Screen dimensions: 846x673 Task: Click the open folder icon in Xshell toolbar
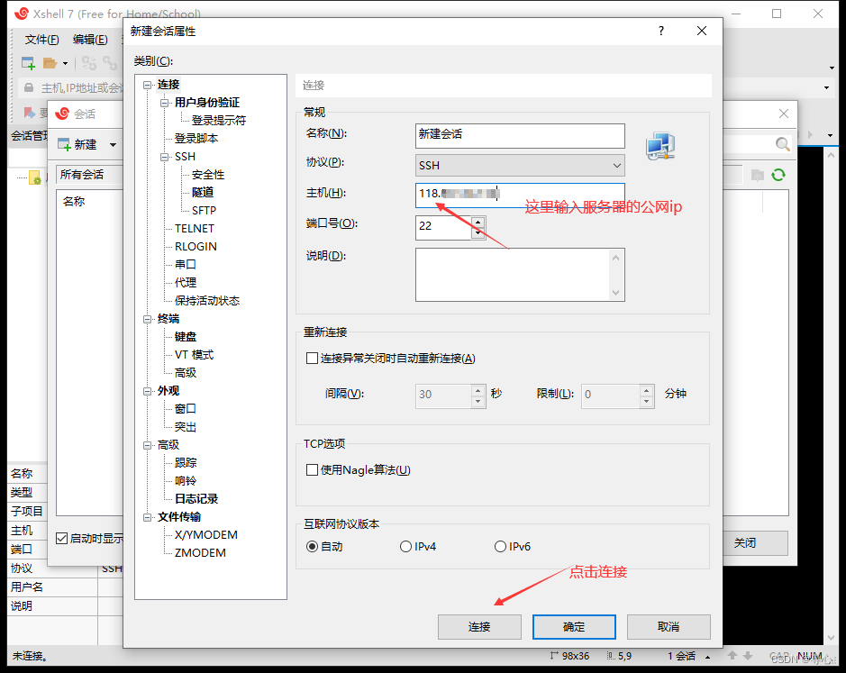[x=50, y=63]
